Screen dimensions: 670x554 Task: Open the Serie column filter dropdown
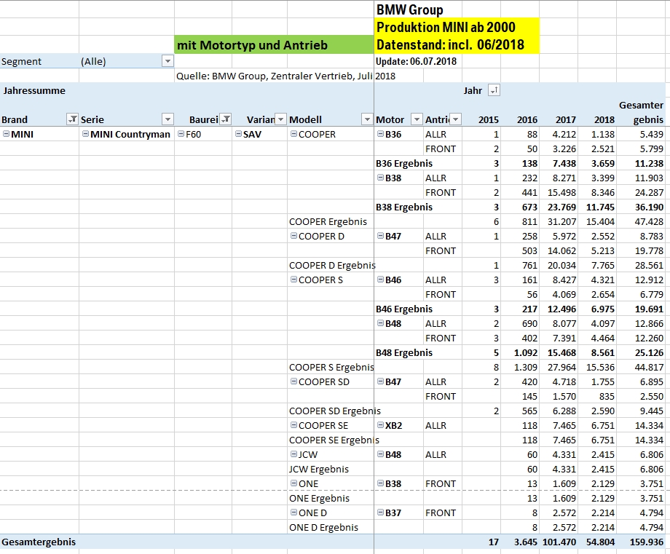[168, 119]
